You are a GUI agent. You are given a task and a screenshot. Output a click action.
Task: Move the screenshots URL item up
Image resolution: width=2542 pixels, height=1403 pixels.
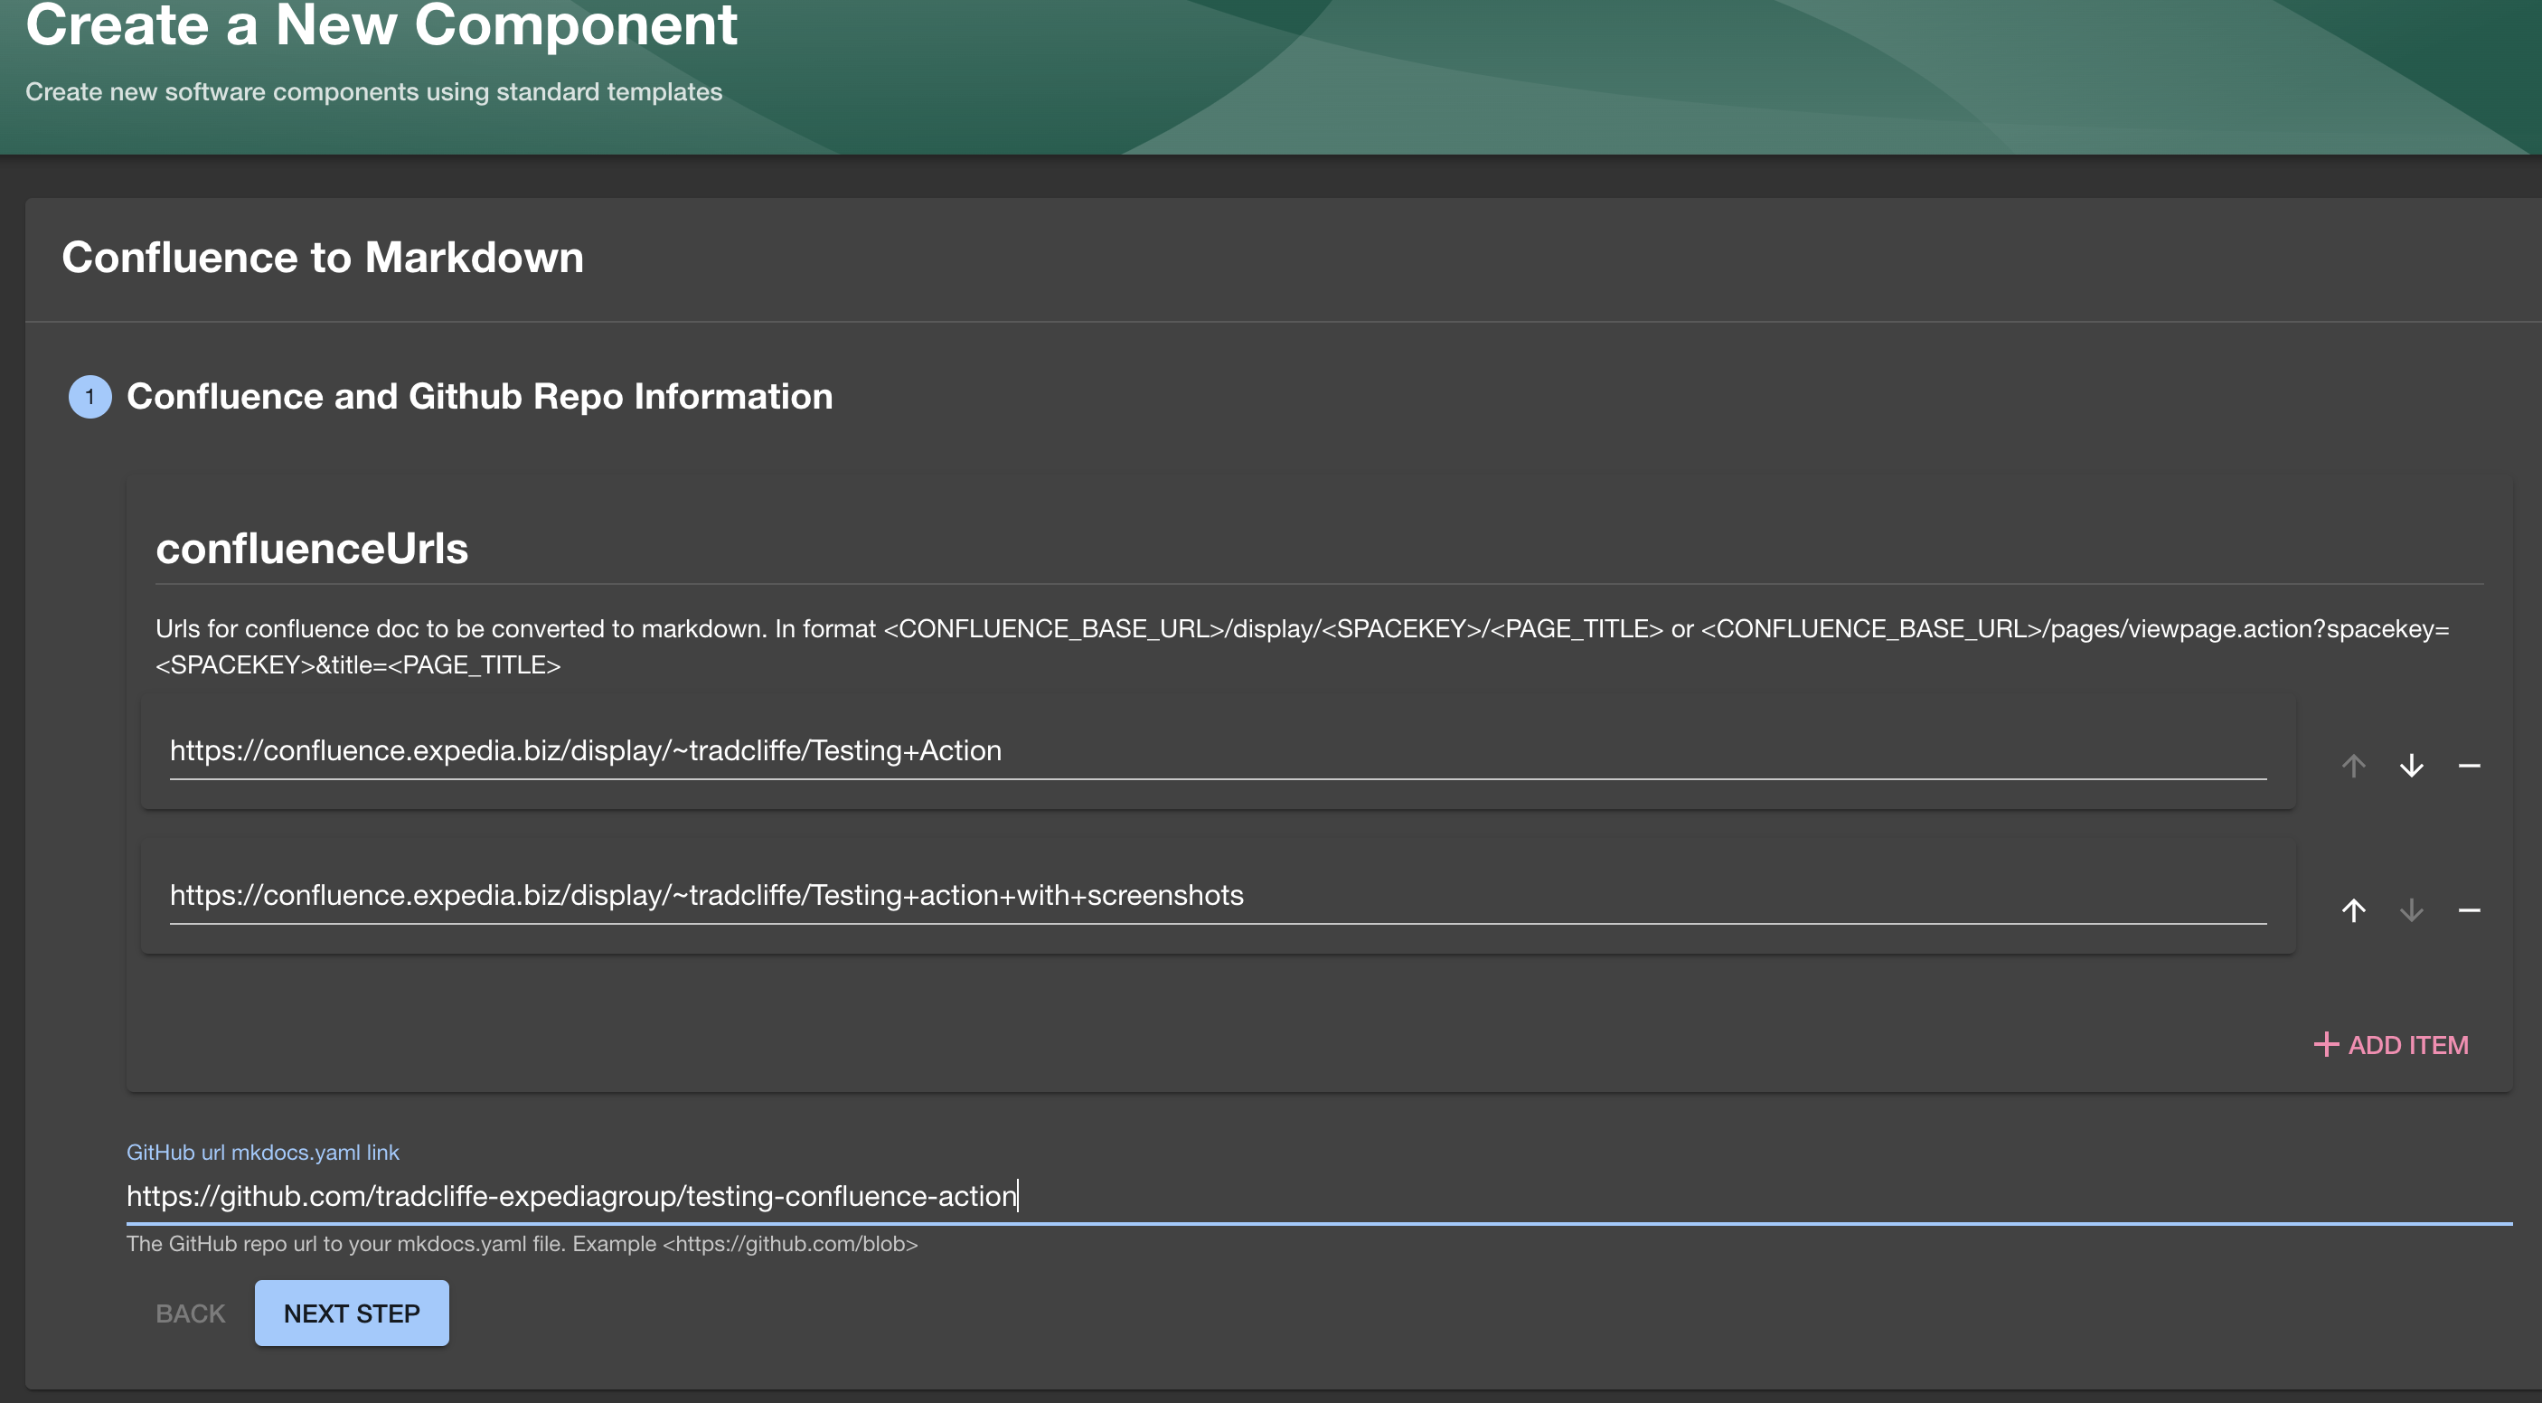(2354, 909)
